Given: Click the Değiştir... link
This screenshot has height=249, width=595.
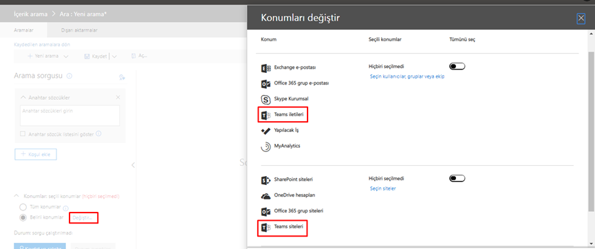Looking at the screenshot, I should coord(82,217).
